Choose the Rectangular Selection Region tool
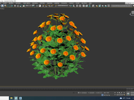This screenshot has width=134, height=100. click(8, 6)
